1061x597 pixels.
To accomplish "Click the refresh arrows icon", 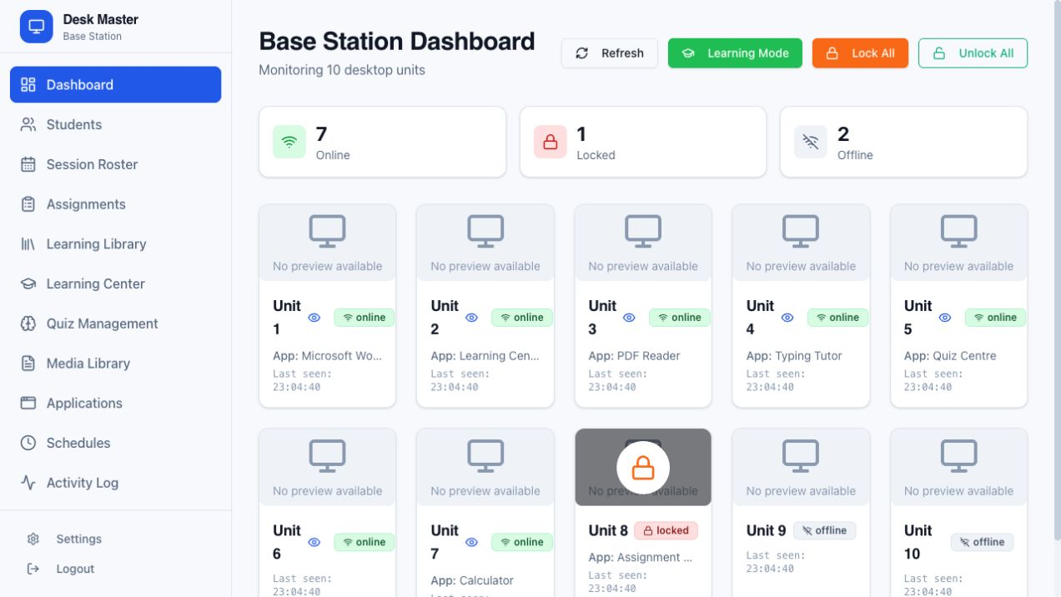I will 582,53.
